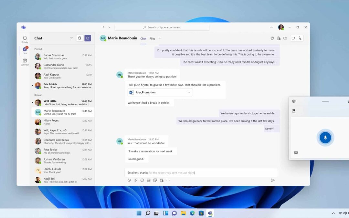Open Microsoft Store from taskbar

tap(201, 213)
